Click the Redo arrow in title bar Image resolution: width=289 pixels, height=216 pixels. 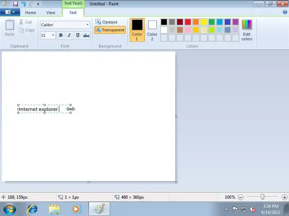click(31, 4)
